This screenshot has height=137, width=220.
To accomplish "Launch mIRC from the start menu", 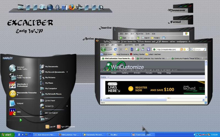I will [15, 112].
